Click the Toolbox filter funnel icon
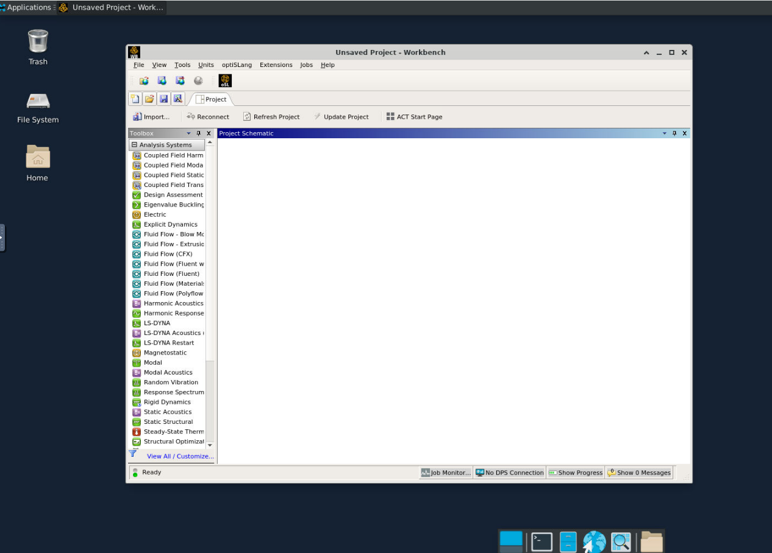 (x=132, y=454)
